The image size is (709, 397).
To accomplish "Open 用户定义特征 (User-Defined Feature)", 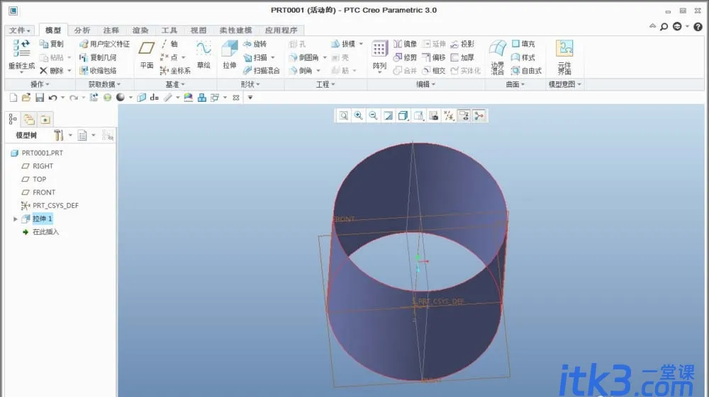I will click(x=104, y=44).
